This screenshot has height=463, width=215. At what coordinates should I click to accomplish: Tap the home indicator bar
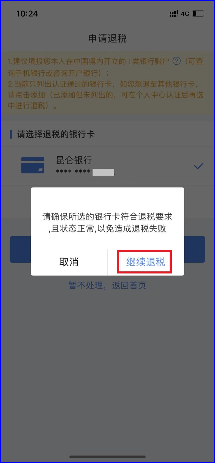click(x=107, y=457)
